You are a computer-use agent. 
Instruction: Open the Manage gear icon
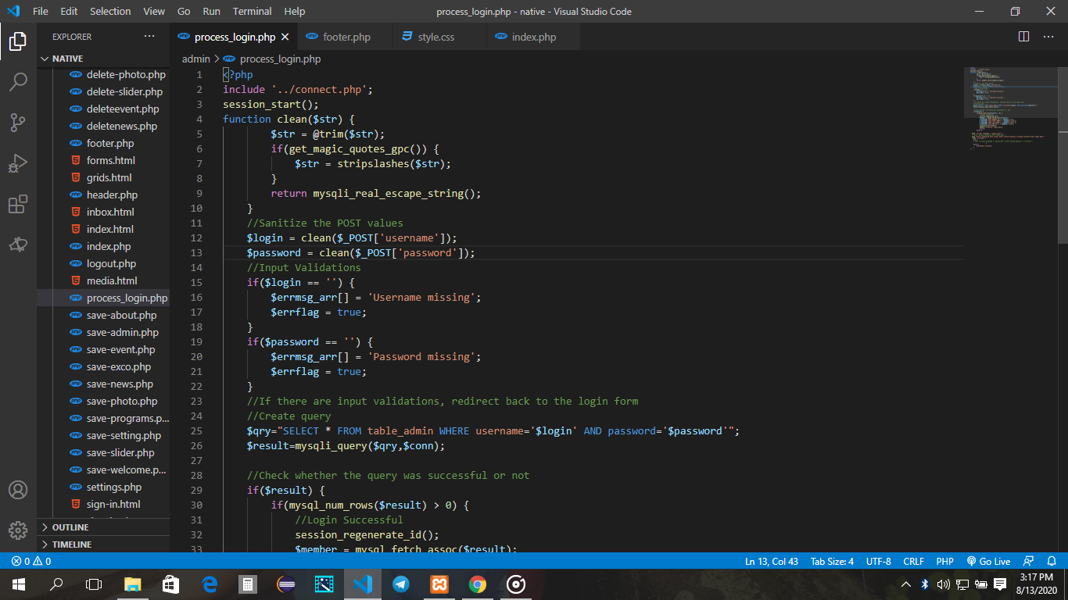(18, 530)
